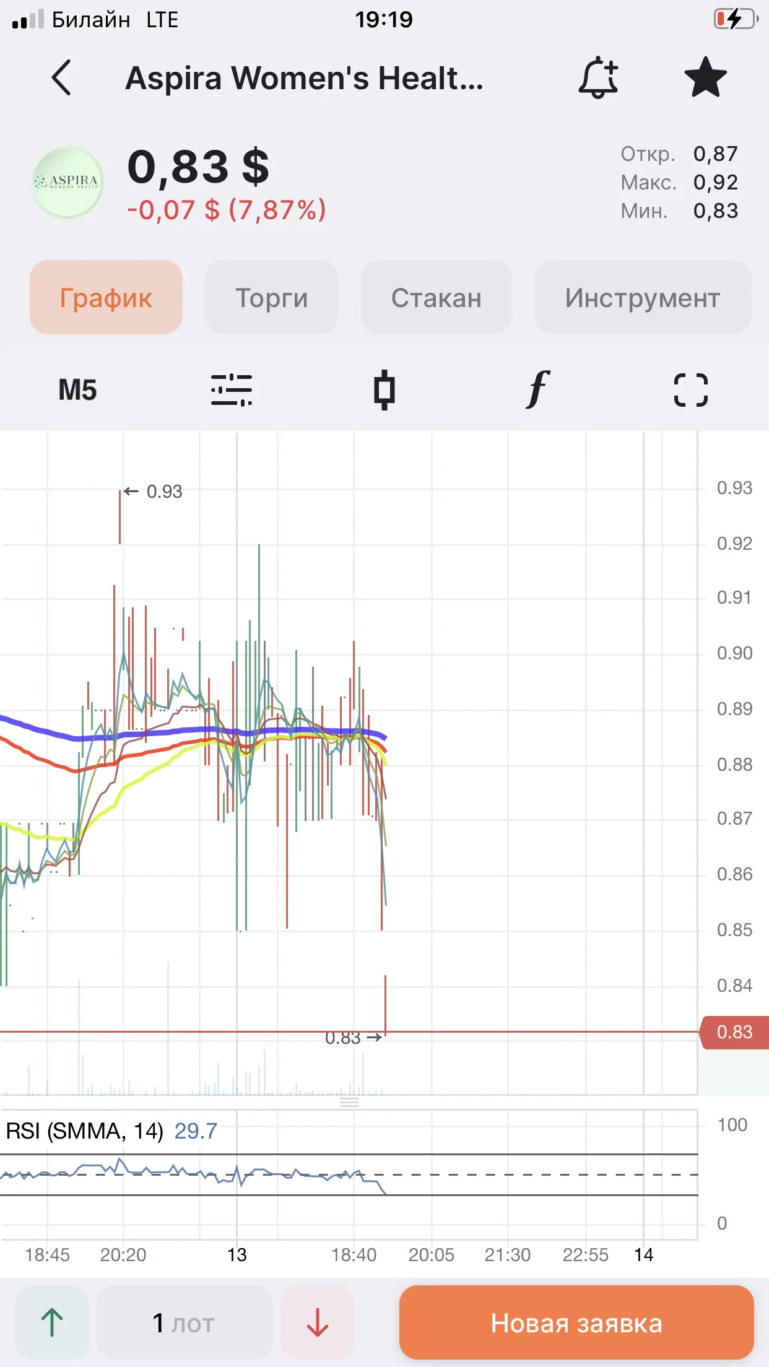
Task: Go back using the left arrow
Action: click(x=61, y=78)
